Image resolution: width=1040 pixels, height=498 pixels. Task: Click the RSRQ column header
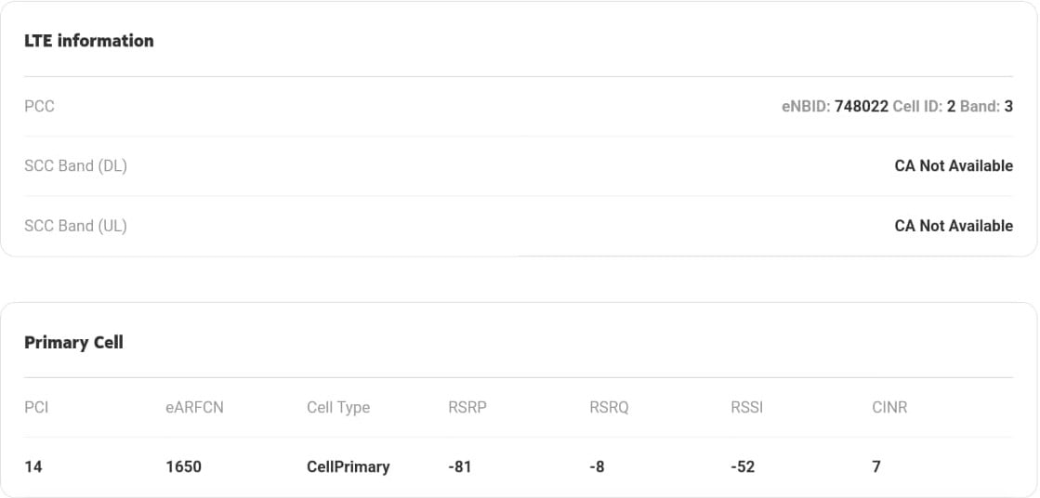tap(609, 407)
